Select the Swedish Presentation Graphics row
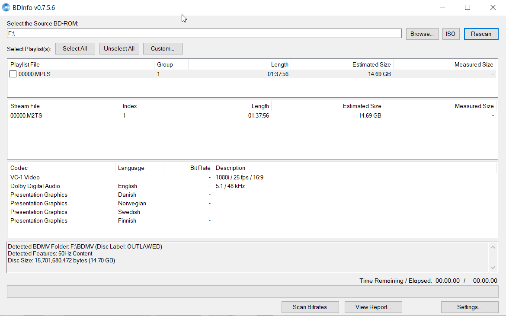 253,212
